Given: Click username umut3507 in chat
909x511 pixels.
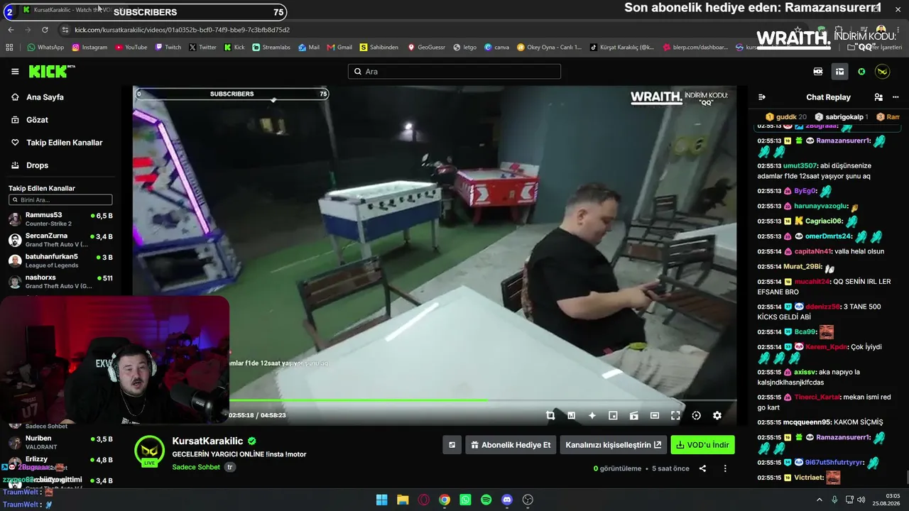Looking at the screenshot, I should click(x=800, y=166).
